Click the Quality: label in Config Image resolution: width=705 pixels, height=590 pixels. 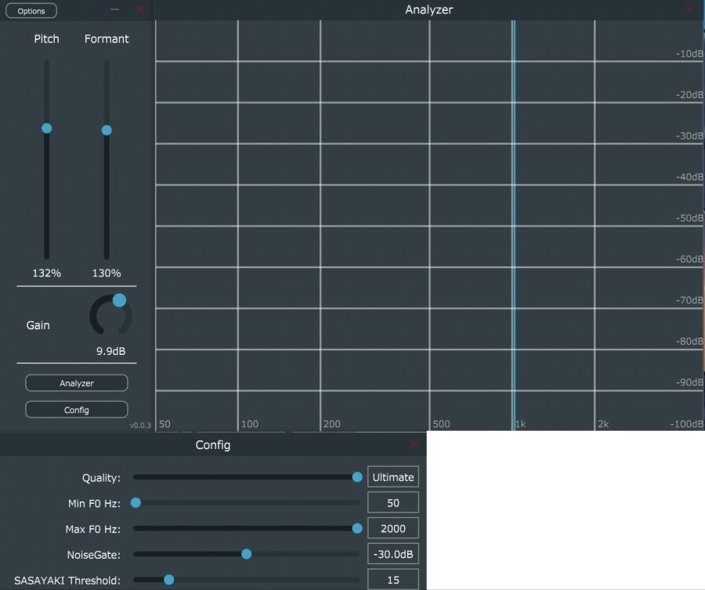[101, 478]
